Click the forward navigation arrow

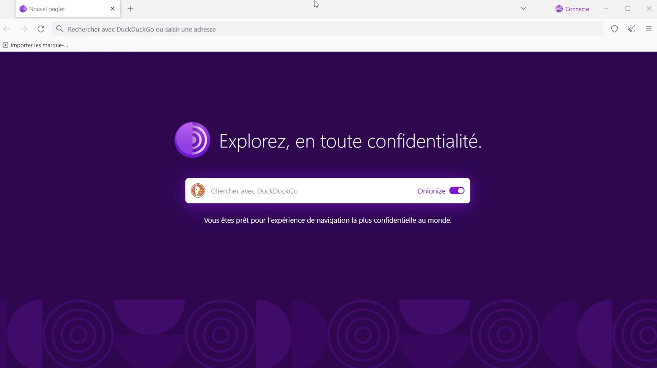point(24,29)
